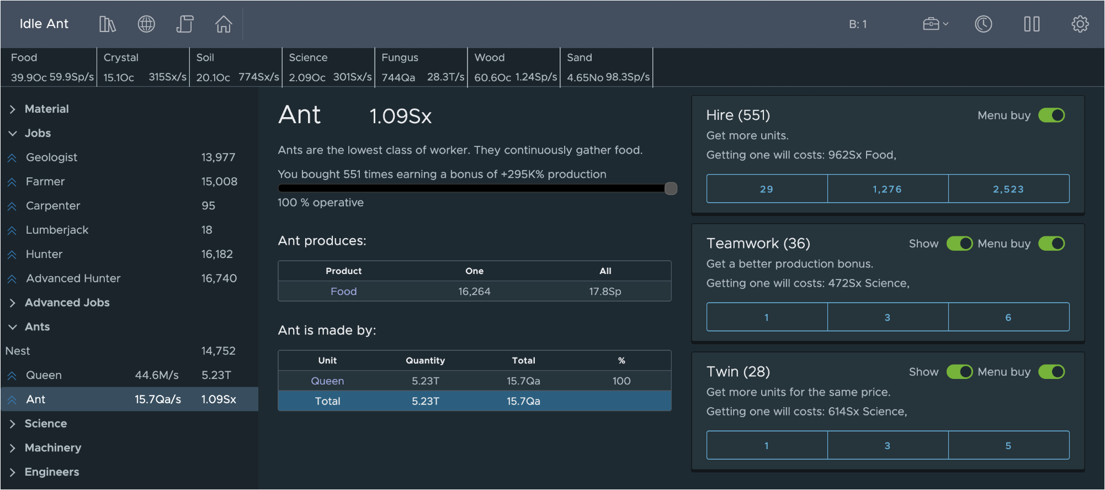
Task: Hire 29 ants button
Action: tap(767, 189)
